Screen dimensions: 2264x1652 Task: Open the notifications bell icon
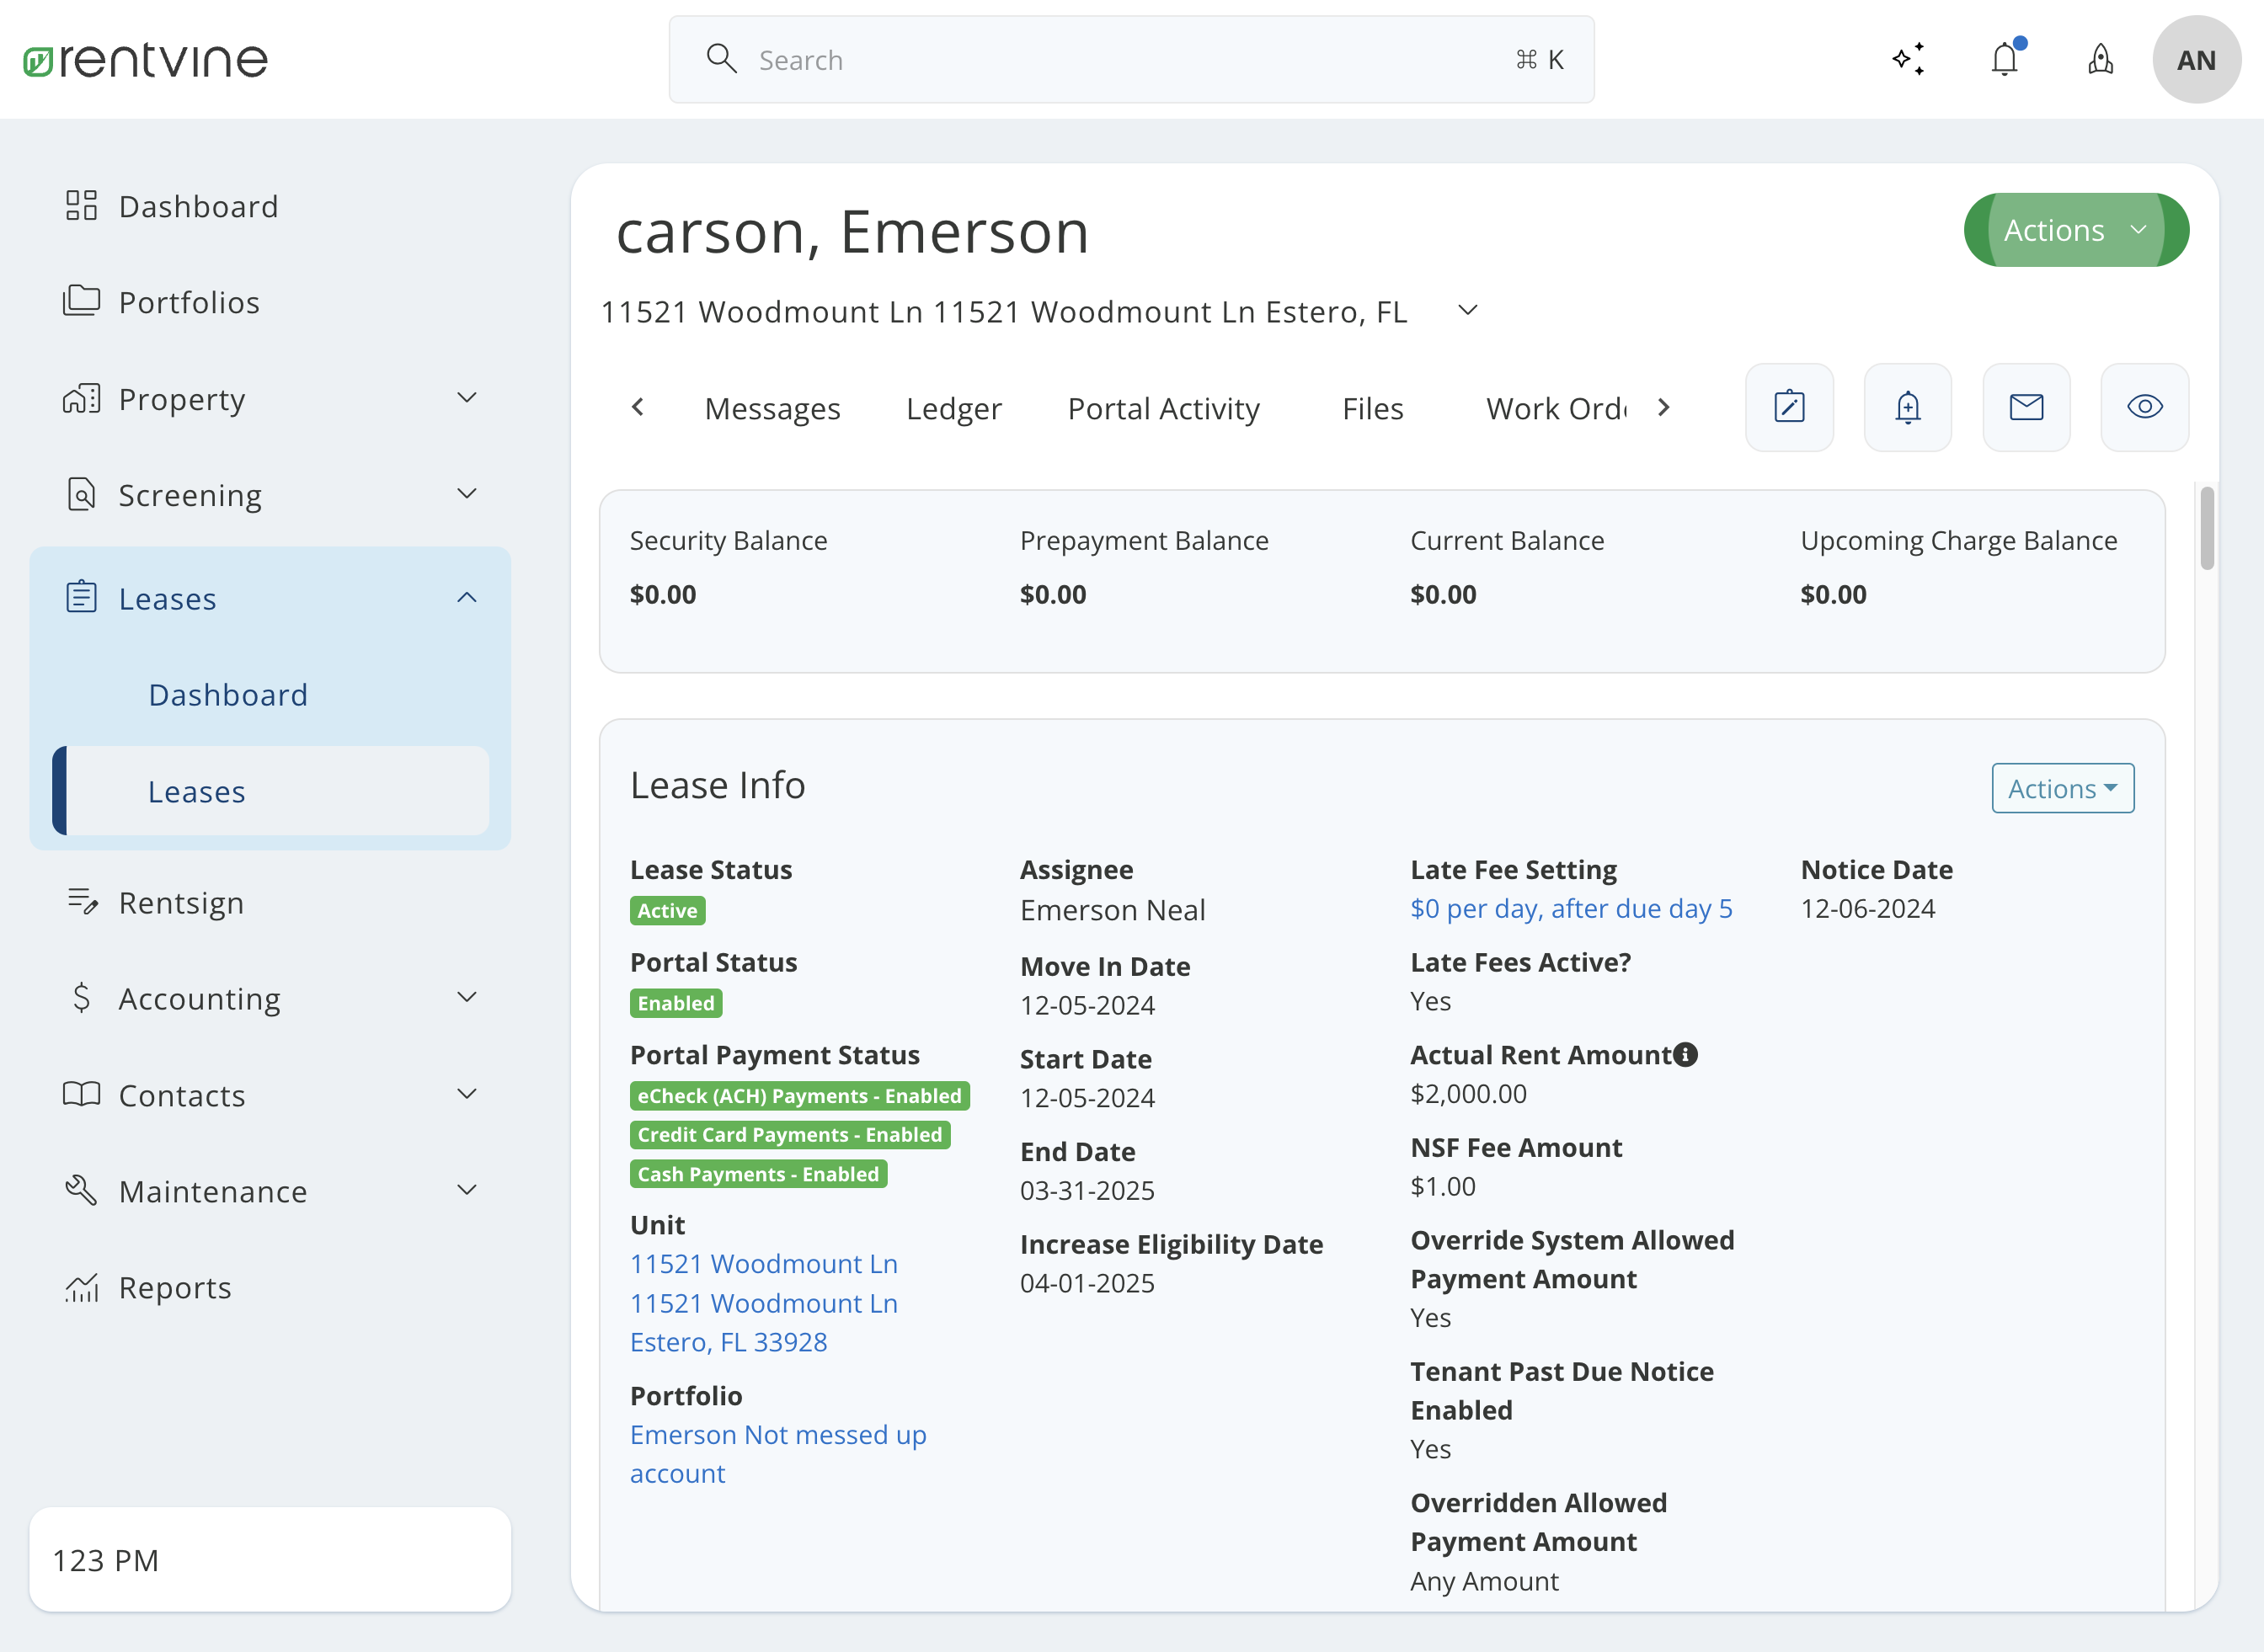(2005, 60)
